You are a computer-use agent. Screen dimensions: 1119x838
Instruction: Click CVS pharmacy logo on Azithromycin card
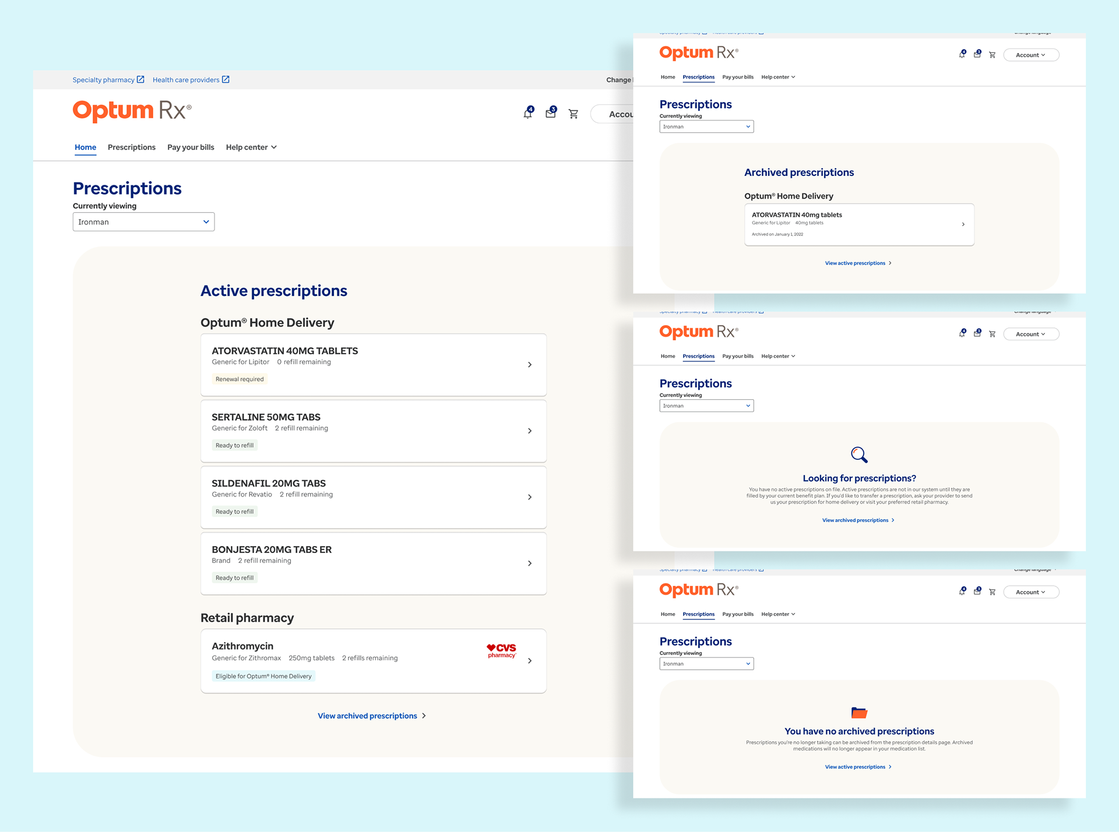tap(502, 650)
